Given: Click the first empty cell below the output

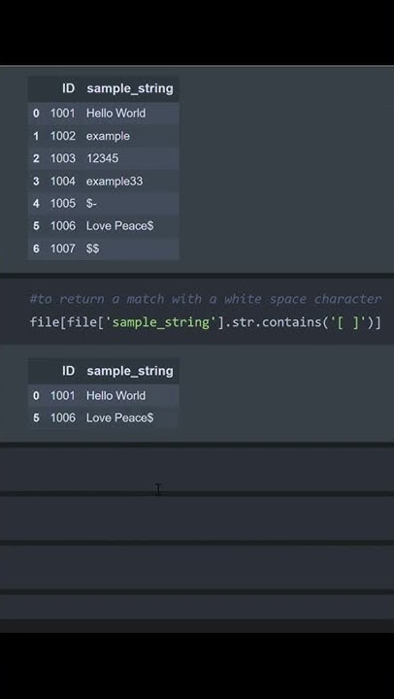Looking at the screenshot, I should point(197,469).
